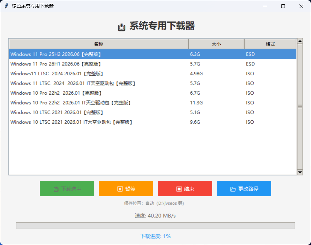
Task: Click the download icon beside 系统专用下载器 heading
Action: click(122, 27)
